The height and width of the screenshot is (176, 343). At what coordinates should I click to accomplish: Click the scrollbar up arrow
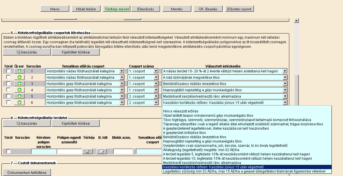click(x=296, y=21)
